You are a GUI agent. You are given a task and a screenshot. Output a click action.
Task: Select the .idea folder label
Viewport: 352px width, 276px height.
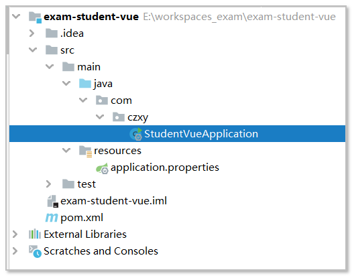pos(72,33)
